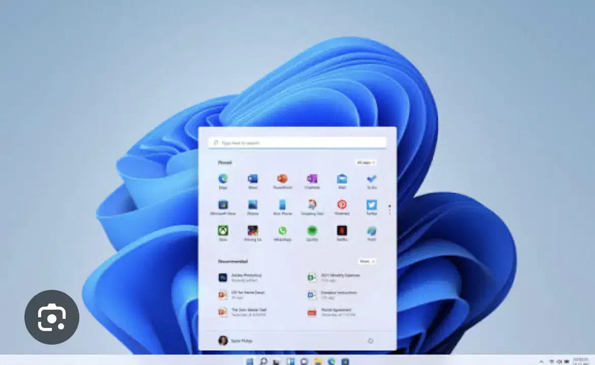This screenshot has width=595, height=365.
Task: Open The Zero Waste Chef recommended file
Action: [x=243, y=312]
